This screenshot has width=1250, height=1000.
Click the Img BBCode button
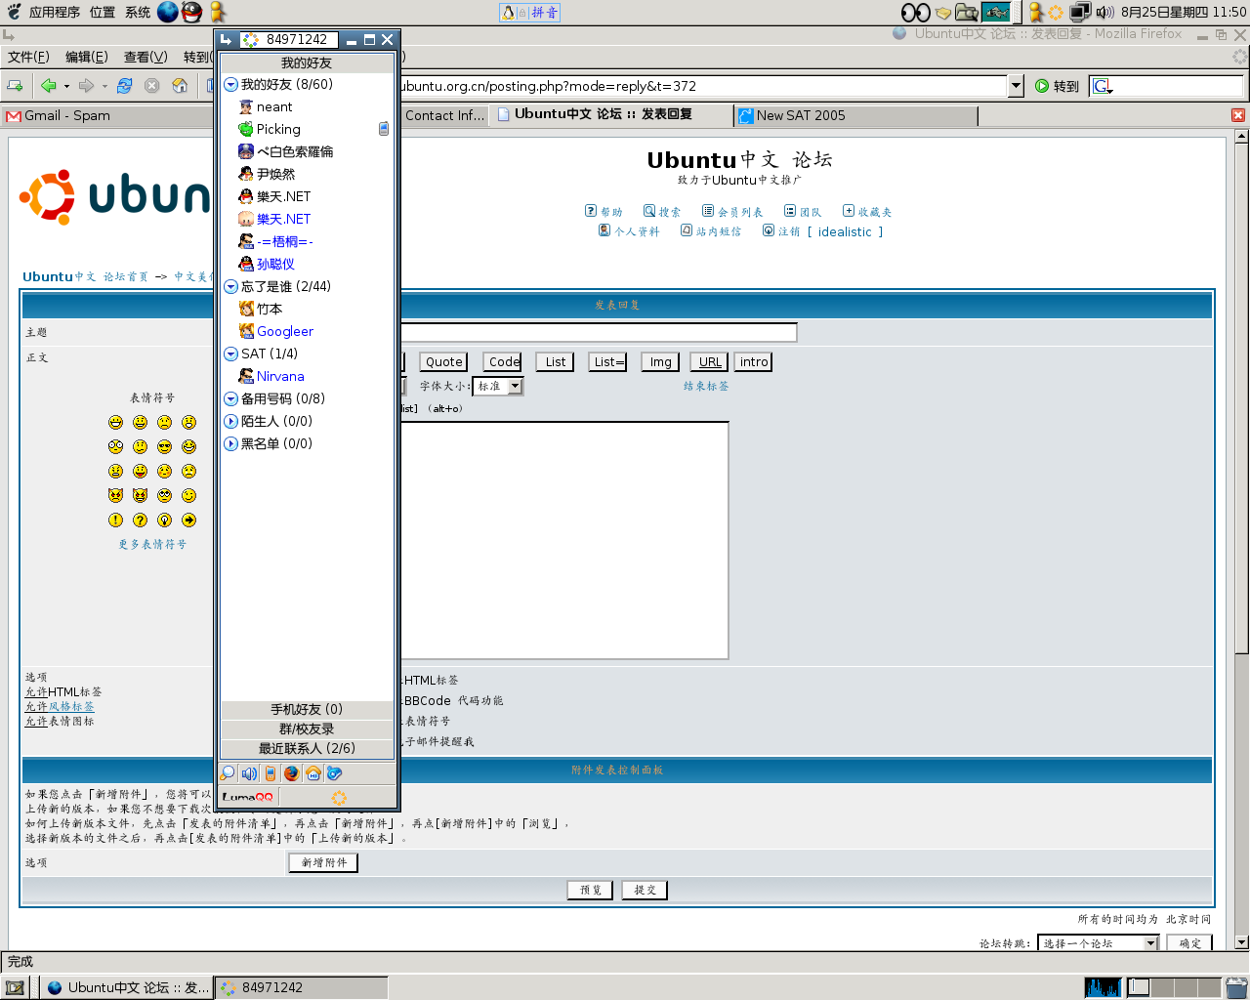tap(661, 361)
